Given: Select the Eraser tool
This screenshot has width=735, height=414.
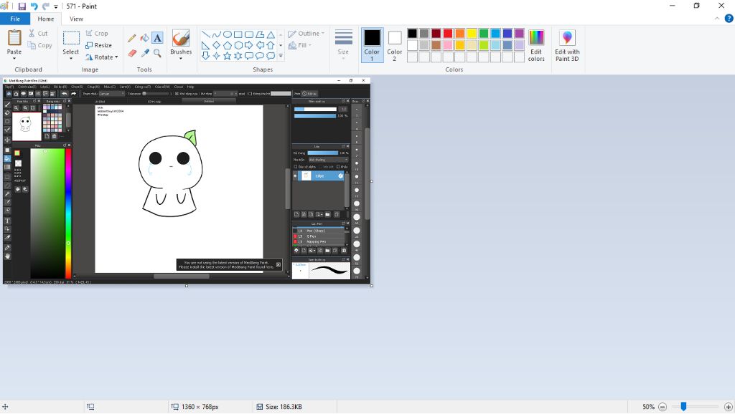Looking at the screenshot, I should [132, 53].
